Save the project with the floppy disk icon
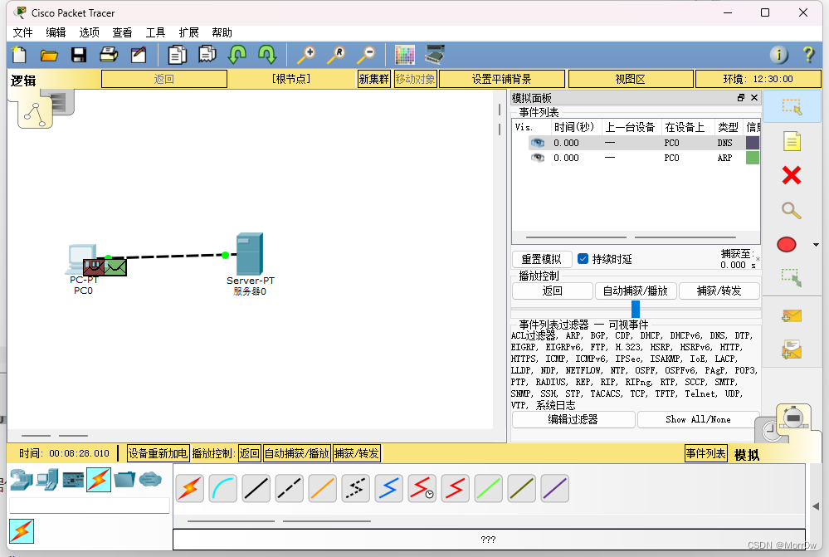 [x=79, y=55]
